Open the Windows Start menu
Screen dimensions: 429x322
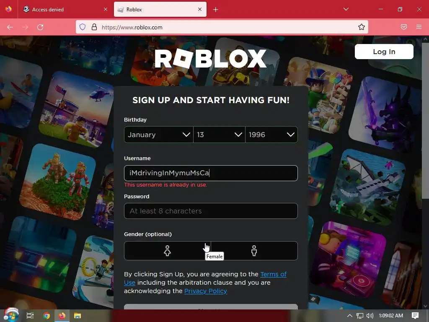coord(11,315)
